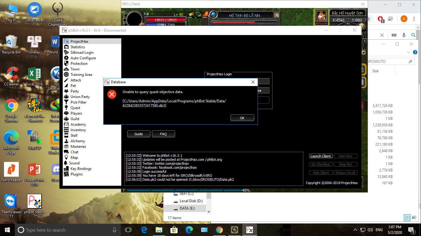Image resolution: width=421 pixels, height=236 pixels.
Task: Open the Google Chrome taskbar icon
Action: (x=219, y=230)
